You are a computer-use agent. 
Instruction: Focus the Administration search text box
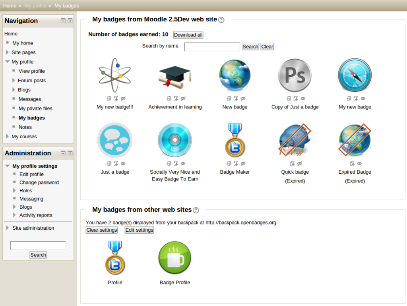38,245
